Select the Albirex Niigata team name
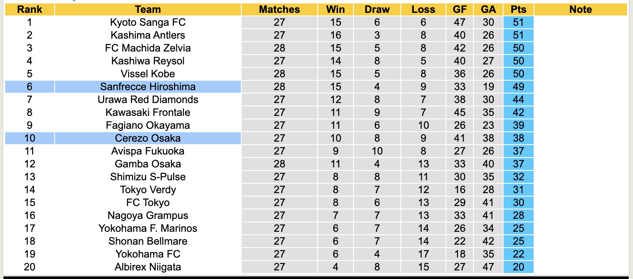The height and width of the screenshot is (279, 633). 147,267
